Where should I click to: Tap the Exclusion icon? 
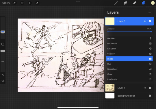150,49
